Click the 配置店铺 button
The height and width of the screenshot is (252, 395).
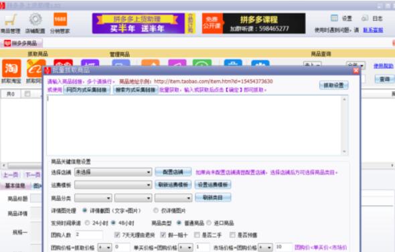pos(173,172)
